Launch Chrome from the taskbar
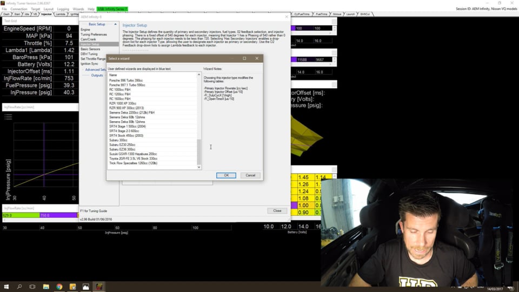Viewport: 519px width, 292px height. coord(59,287)
